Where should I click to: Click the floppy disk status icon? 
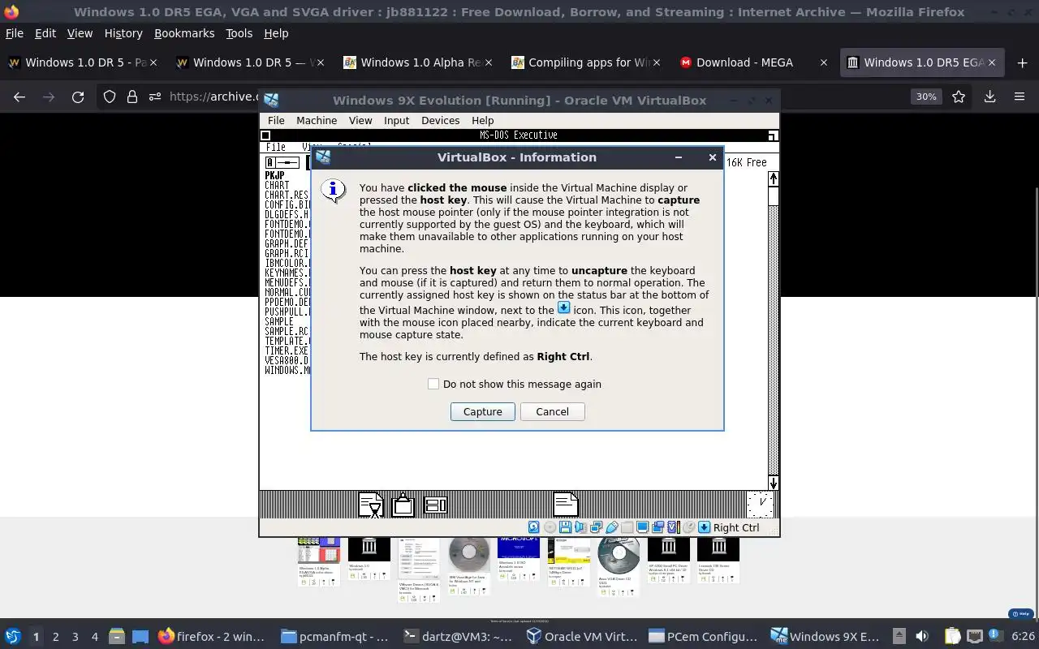[x=565, y=527]
